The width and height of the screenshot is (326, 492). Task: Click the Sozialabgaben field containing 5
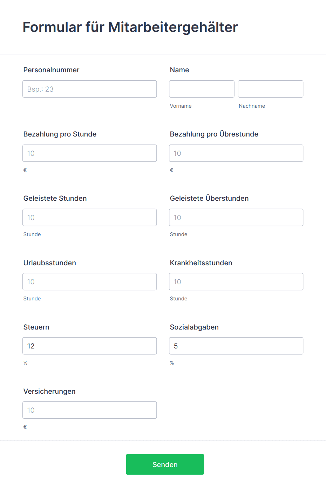tap(236, 346)
